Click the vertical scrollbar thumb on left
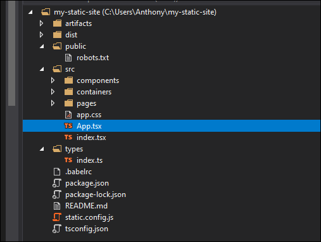 [x=12, y=53]
